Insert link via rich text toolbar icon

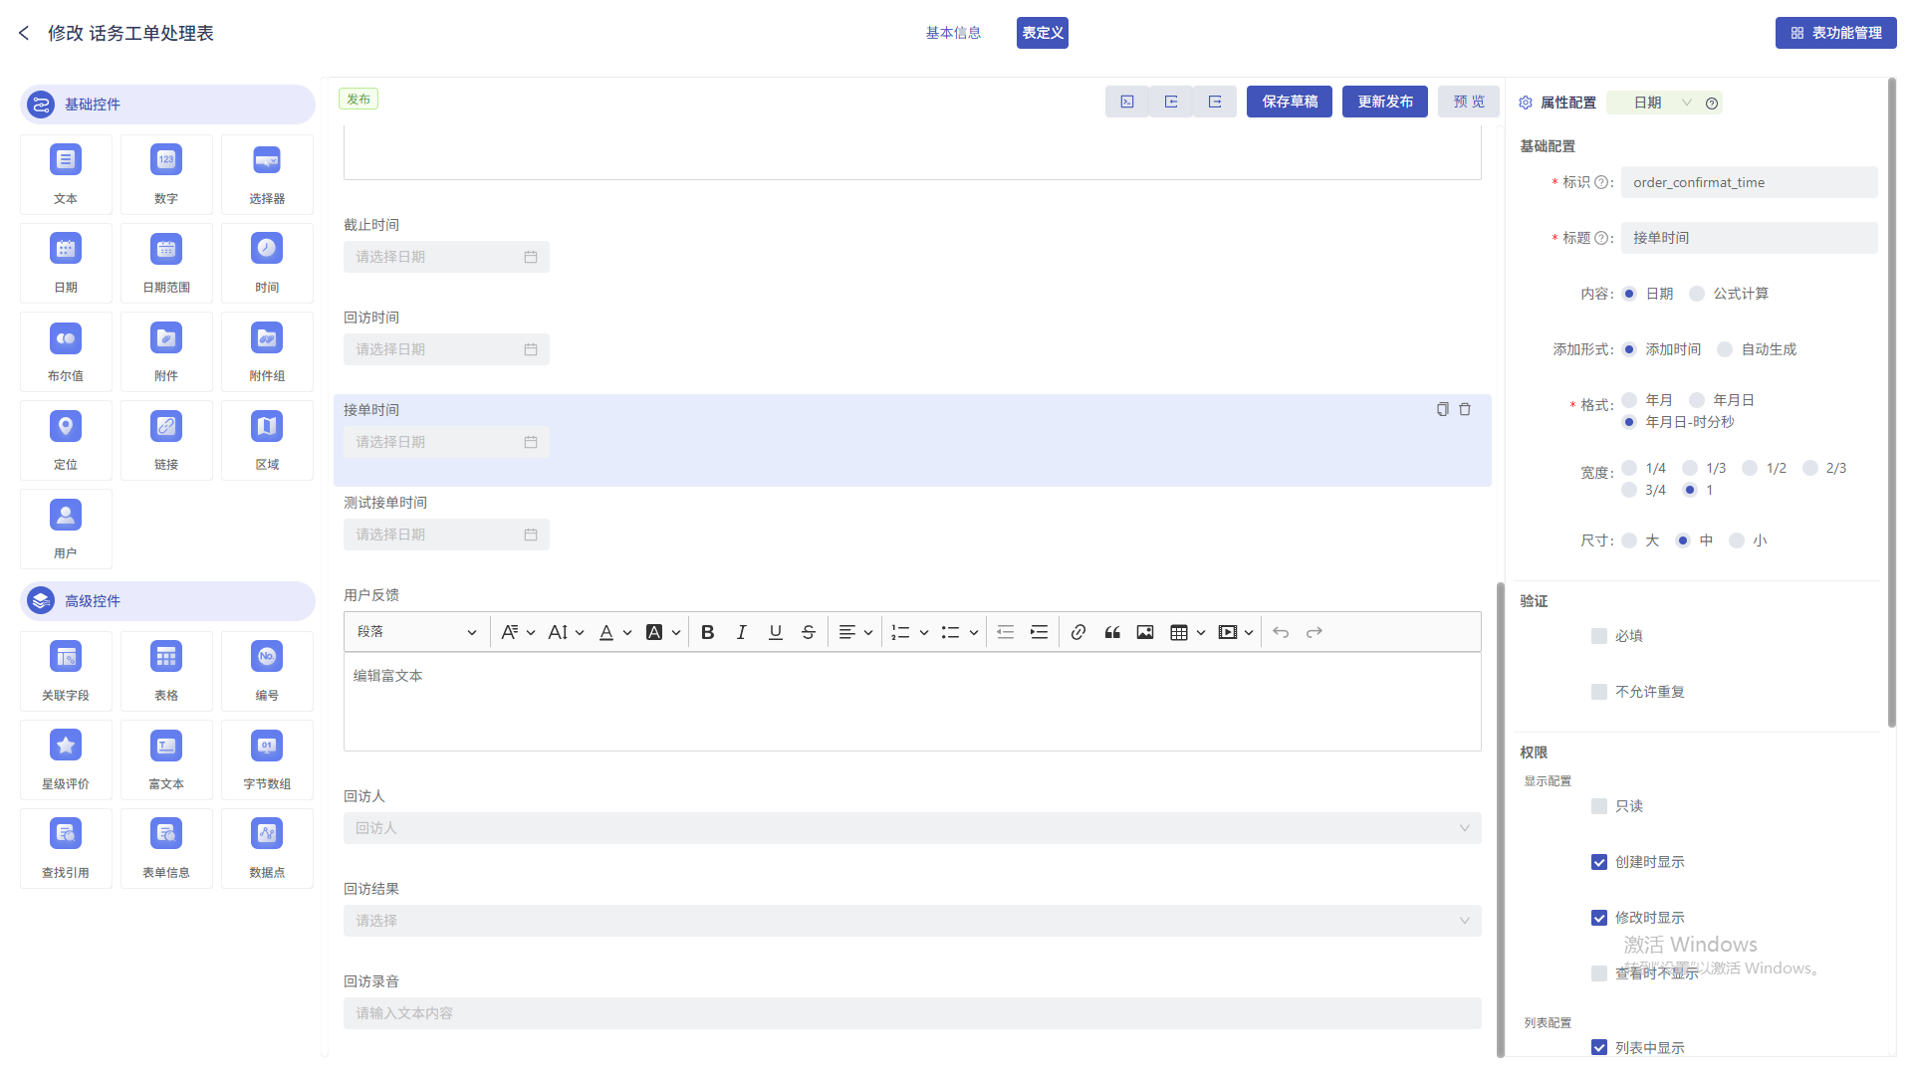click(1077, 632)
